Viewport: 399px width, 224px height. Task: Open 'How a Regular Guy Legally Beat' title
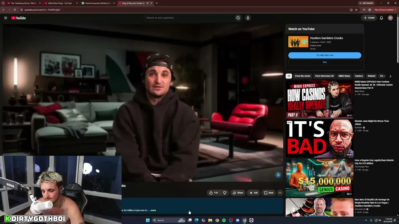click(x=374, y=162)
